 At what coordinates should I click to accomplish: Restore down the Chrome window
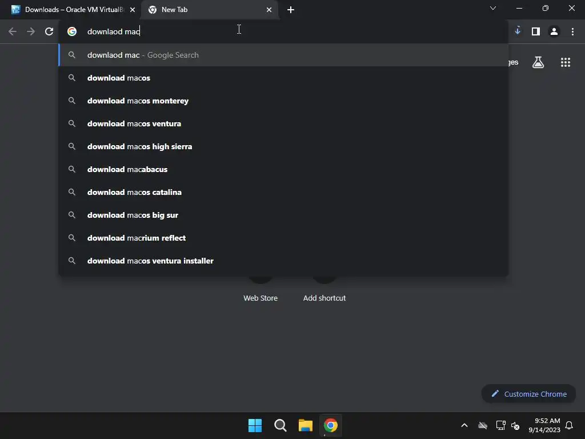[546, 8]
